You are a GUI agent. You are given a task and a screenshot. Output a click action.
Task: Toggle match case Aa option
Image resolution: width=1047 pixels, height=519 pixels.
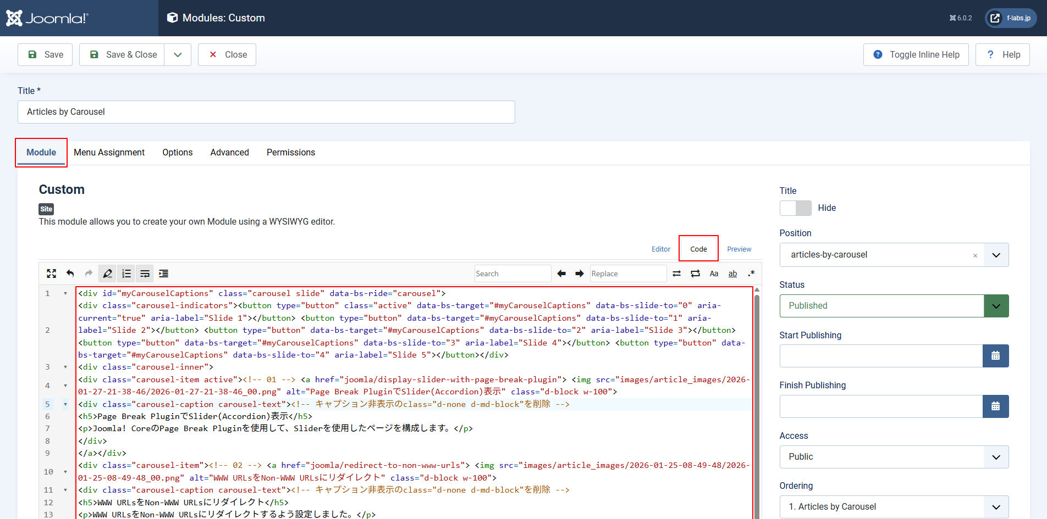[714, 274]
